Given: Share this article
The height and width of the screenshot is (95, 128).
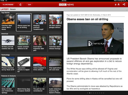Looking at the screenshot, I should tap(124, 4).
